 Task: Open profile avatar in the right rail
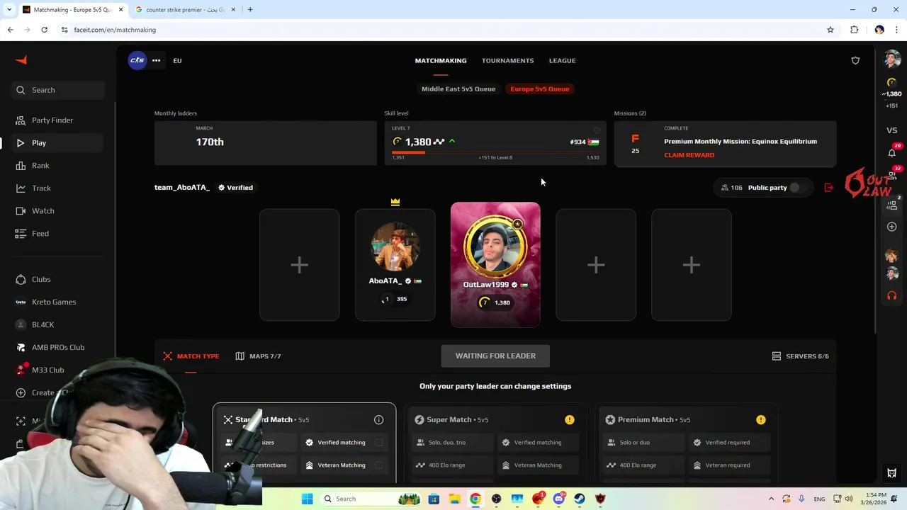point(891,60)
